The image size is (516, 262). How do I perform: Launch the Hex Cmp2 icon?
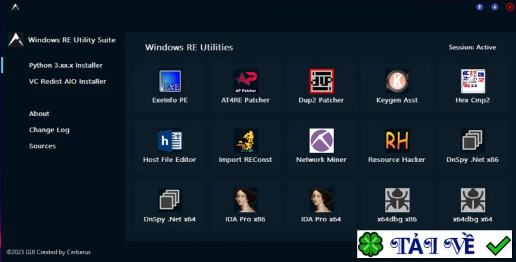[473, 81]
